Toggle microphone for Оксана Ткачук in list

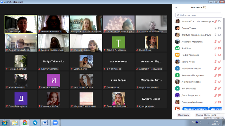click(215, 28)
